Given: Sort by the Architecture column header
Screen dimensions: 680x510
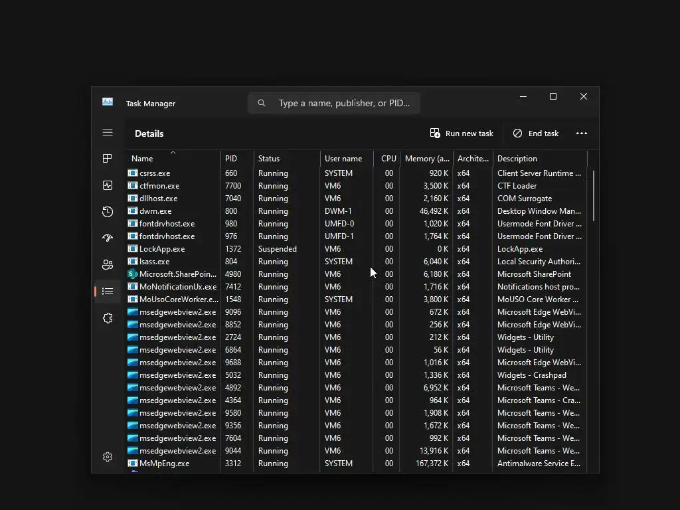Looking at the screenshot, I should pyautogui.click(x=473, y=159).
